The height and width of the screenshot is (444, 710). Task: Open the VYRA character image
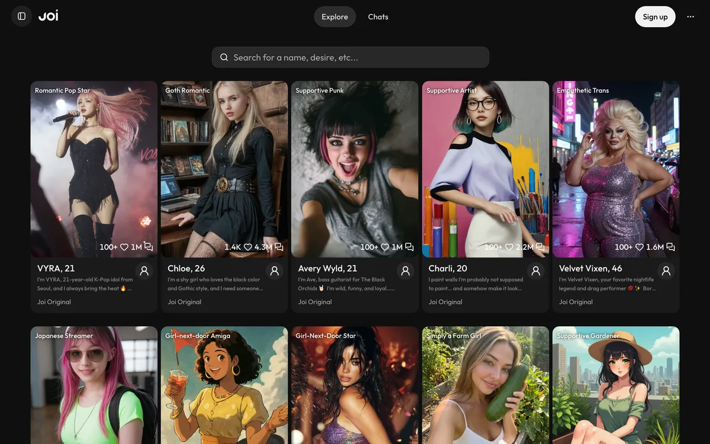click(94, 169)
